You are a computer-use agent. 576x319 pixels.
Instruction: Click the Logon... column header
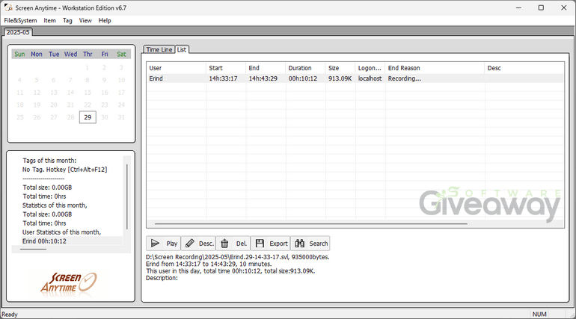[x=370, y=68]
